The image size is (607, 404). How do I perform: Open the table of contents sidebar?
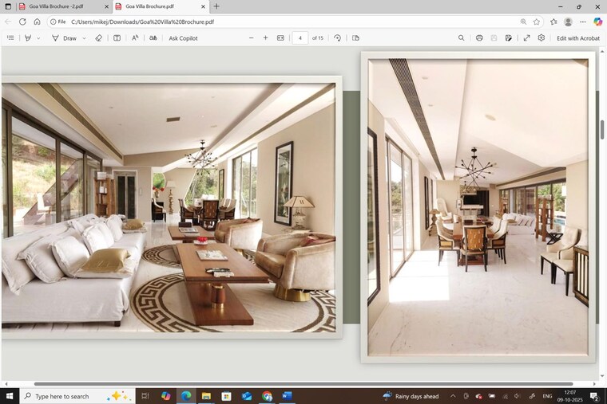pos(10,38)
